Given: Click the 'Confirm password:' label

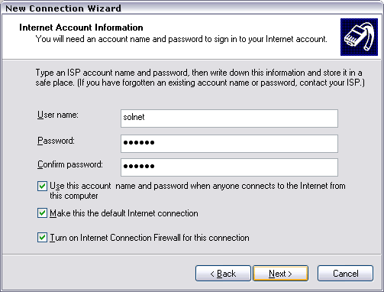Looking at the screenshot, I should 70,164.
